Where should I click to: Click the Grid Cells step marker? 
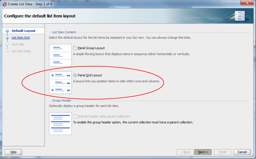point(7,44)
